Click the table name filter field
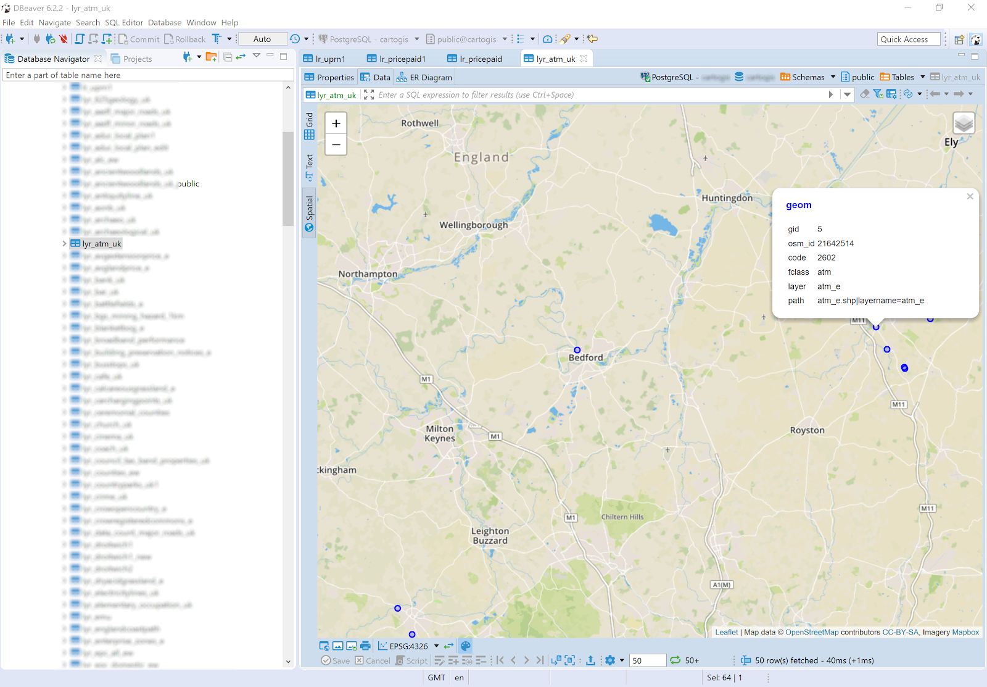Image resolution: width=987 pixels, height=687 pixels. point(148,75)
